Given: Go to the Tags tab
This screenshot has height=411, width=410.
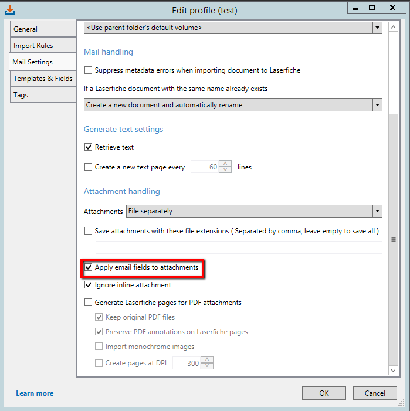Looking at the screenshot, I should [43, 94].
